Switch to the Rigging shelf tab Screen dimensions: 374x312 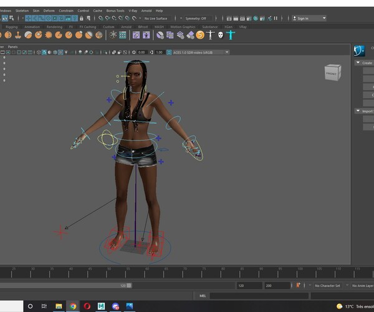pos(11,27)
